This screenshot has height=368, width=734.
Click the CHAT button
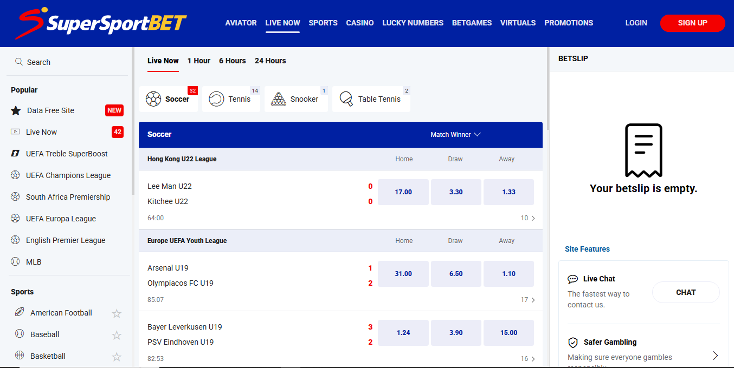[x=685, y=292]
